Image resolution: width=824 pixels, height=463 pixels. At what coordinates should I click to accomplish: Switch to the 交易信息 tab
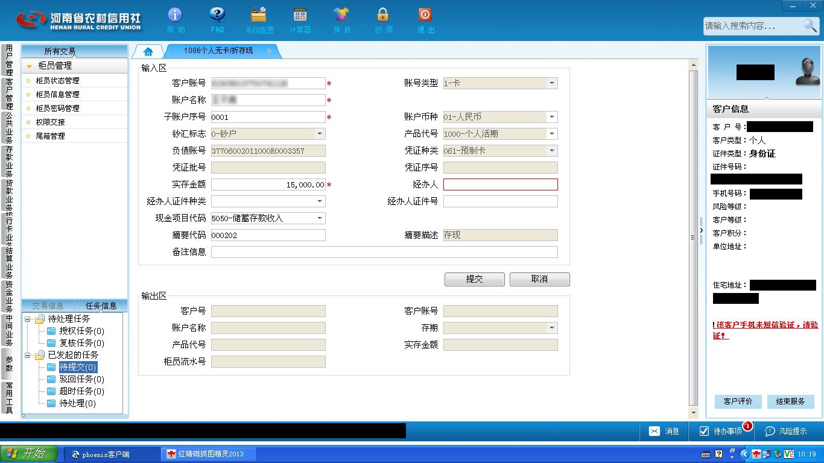[48, 306]
